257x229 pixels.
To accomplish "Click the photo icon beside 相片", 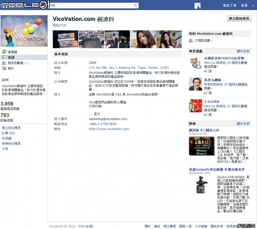I will (4, 68).
